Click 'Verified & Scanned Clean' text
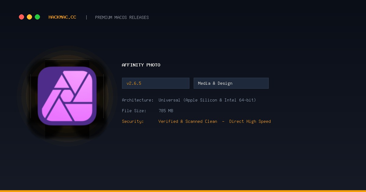This screenshot has width=366, height=192. coord(188,121)
